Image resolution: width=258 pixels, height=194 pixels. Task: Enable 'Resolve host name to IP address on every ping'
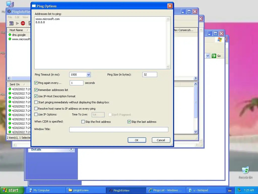36,109
